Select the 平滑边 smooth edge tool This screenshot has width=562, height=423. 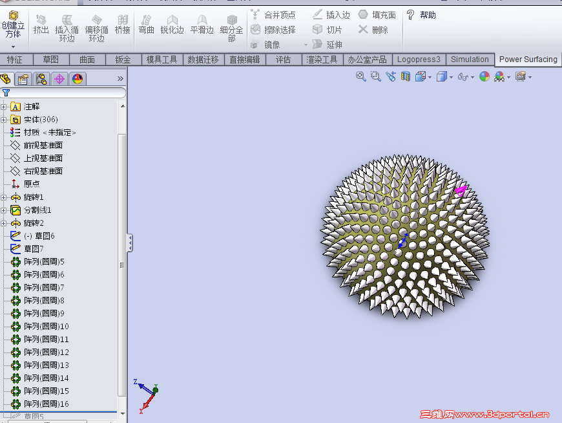202,25
